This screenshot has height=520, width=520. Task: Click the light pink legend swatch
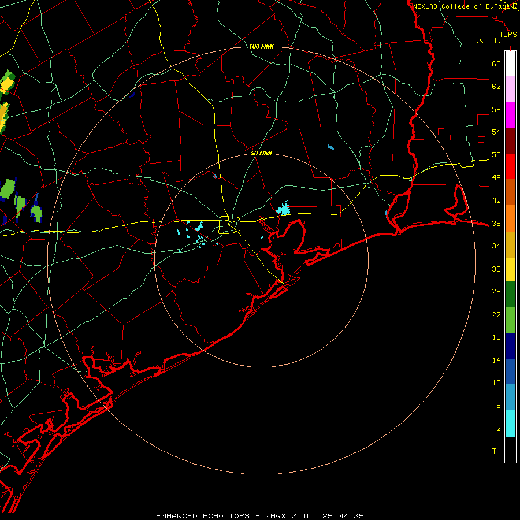(x=510, y=88)
